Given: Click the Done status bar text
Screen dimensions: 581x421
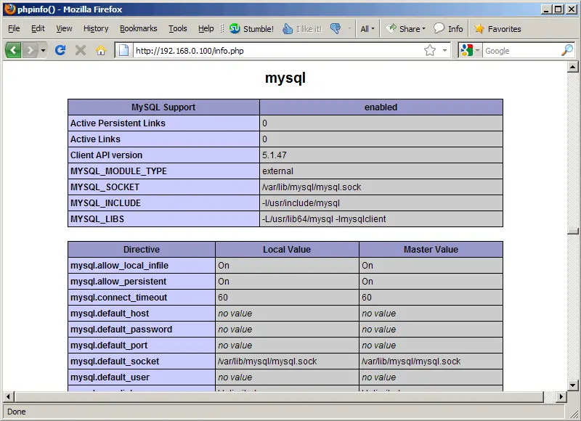Looking at the screenshot, I should 16,412.
